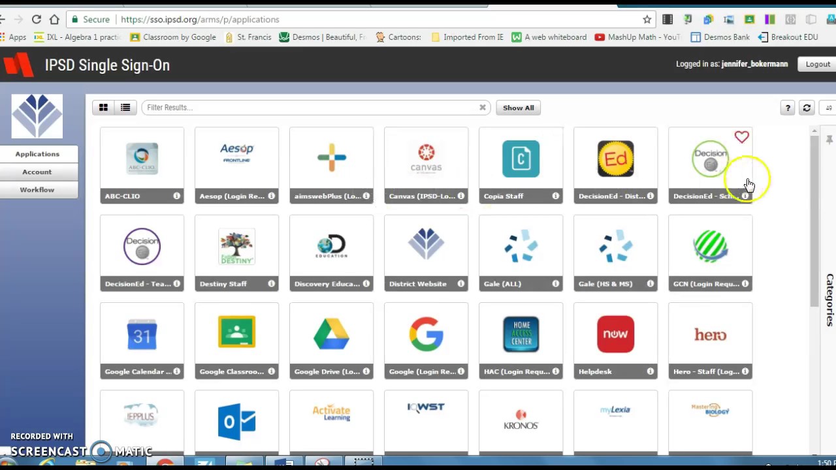
Task: Select the Applications sidebar tab
Action: tap(37, 154)
